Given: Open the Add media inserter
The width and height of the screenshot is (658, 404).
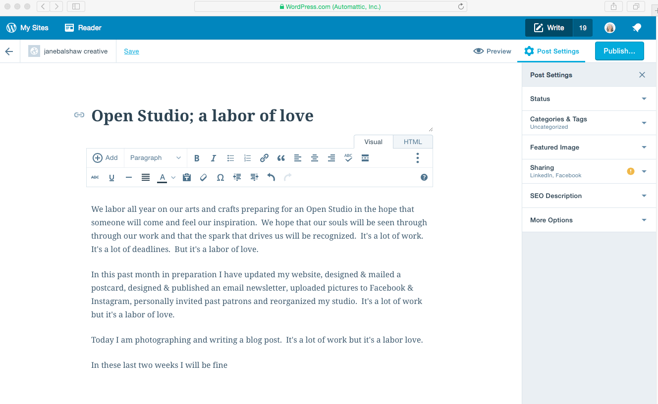Looking at the screenshot, I should 105,157.
